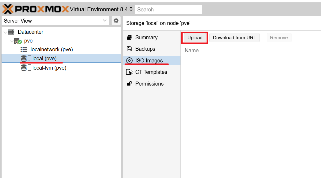Click the Datacenter server icon
Screen dimensions: 321x178
coord(11,32)
